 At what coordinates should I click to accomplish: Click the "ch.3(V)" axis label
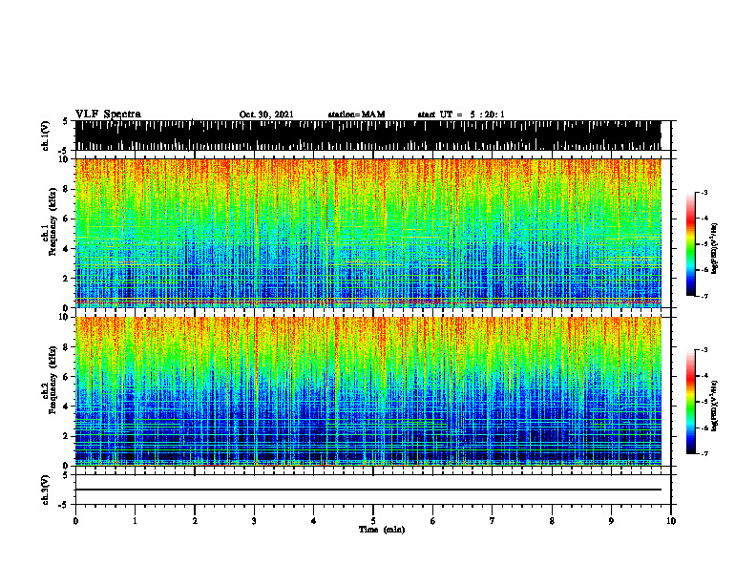(x=46, y=490)
